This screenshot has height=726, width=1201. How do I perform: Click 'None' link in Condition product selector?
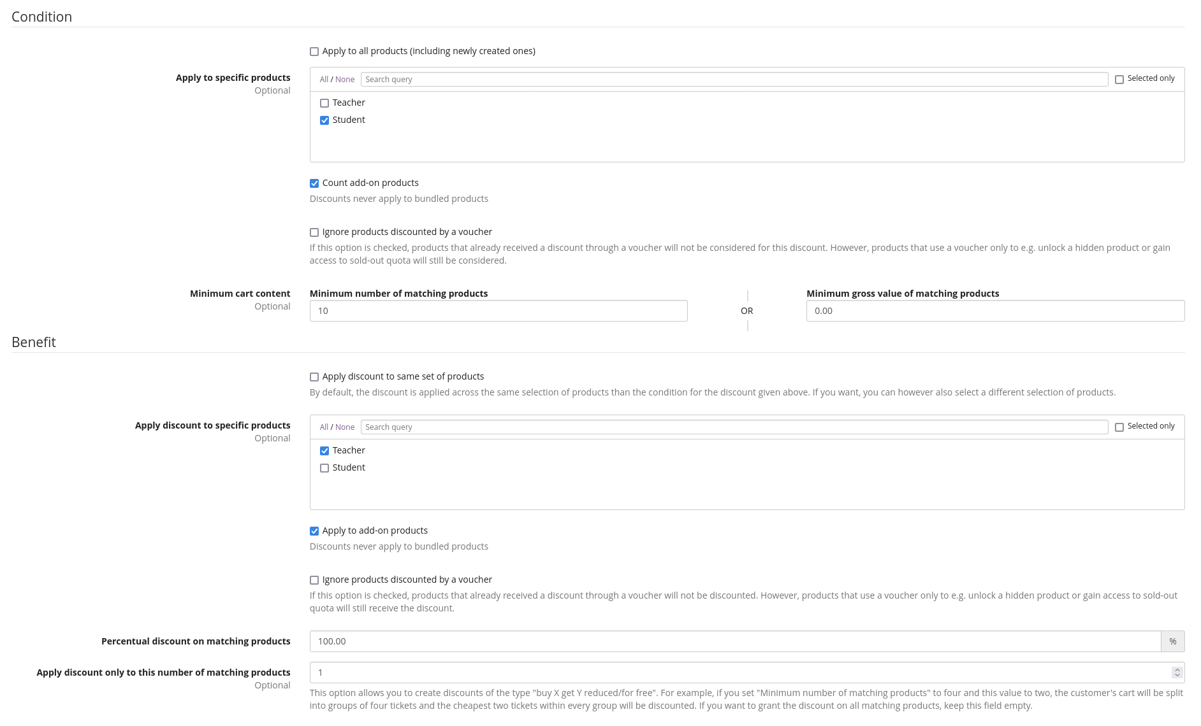click(345, 80)
